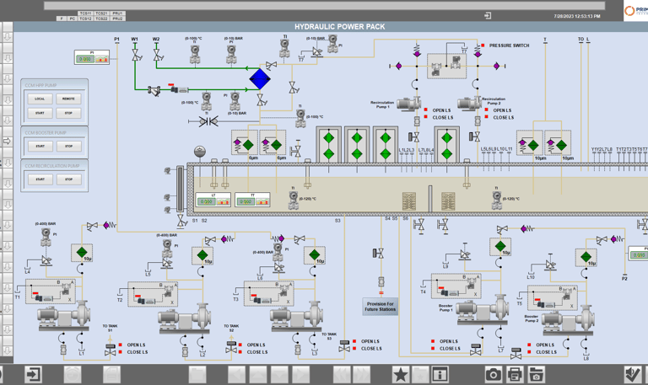Select the W2 water inlet valve
The height and width of the screenshot is (385, 648).
(x=158, y=55)
